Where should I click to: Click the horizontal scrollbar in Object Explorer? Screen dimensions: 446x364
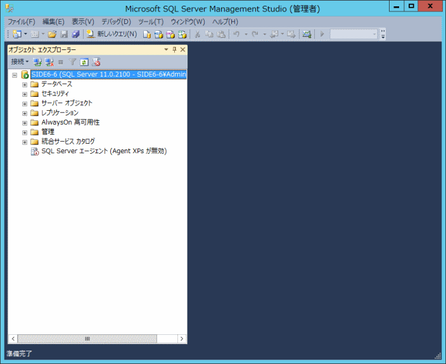(88, 339)
